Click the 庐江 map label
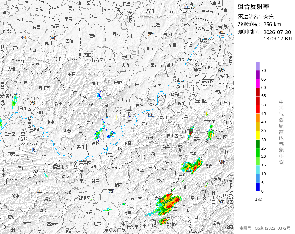The height and width of the screenshot is (234, 295). pos(139,84)
